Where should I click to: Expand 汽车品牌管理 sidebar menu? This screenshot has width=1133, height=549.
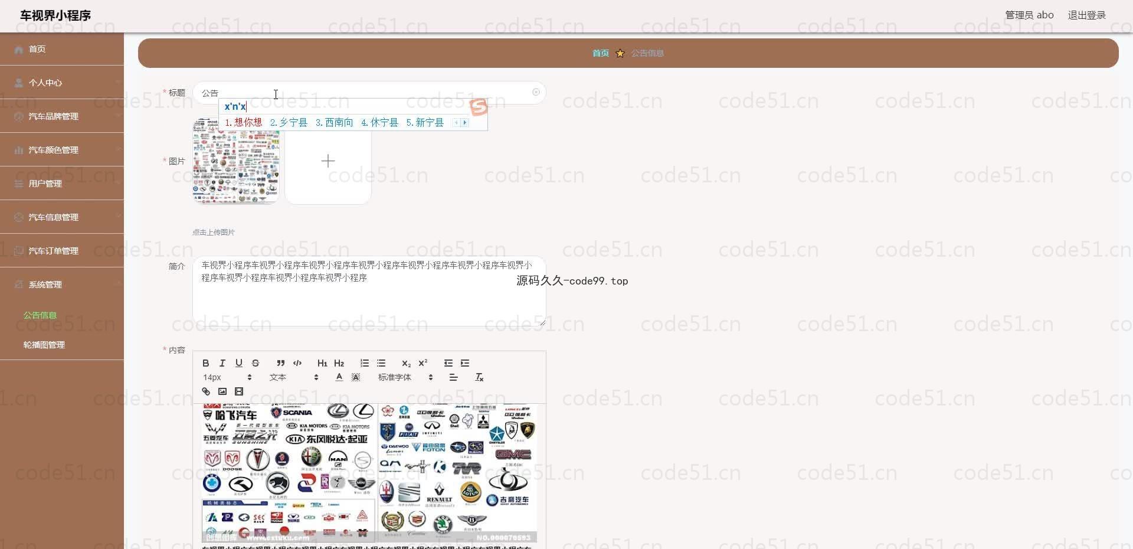pos(62,116)
